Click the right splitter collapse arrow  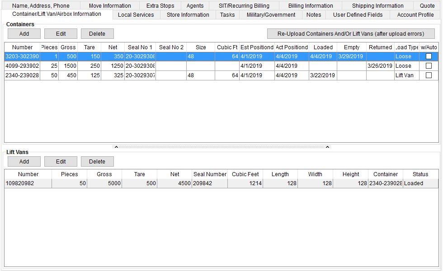[328, 147]
